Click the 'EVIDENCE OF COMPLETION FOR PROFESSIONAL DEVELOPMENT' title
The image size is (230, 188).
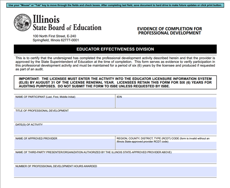pyautogui.click(x=169, y=31)
